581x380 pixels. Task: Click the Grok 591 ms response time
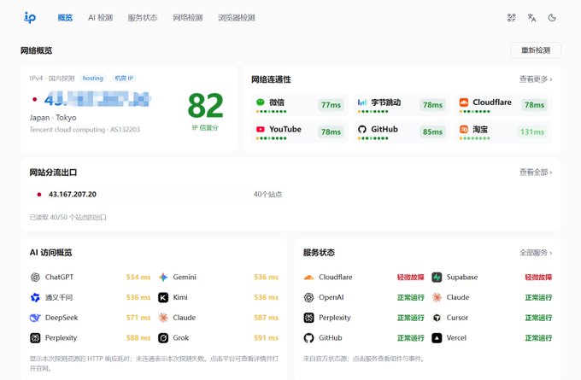pyautogui.click(x=266, y=338)
